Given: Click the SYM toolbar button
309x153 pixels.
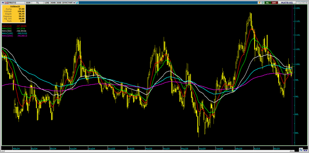Looking at the screenshot, I should tap(65, 2).
